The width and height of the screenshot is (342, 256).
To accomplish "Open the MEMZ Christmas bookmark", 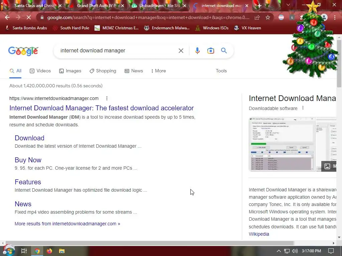I will 117,28.
